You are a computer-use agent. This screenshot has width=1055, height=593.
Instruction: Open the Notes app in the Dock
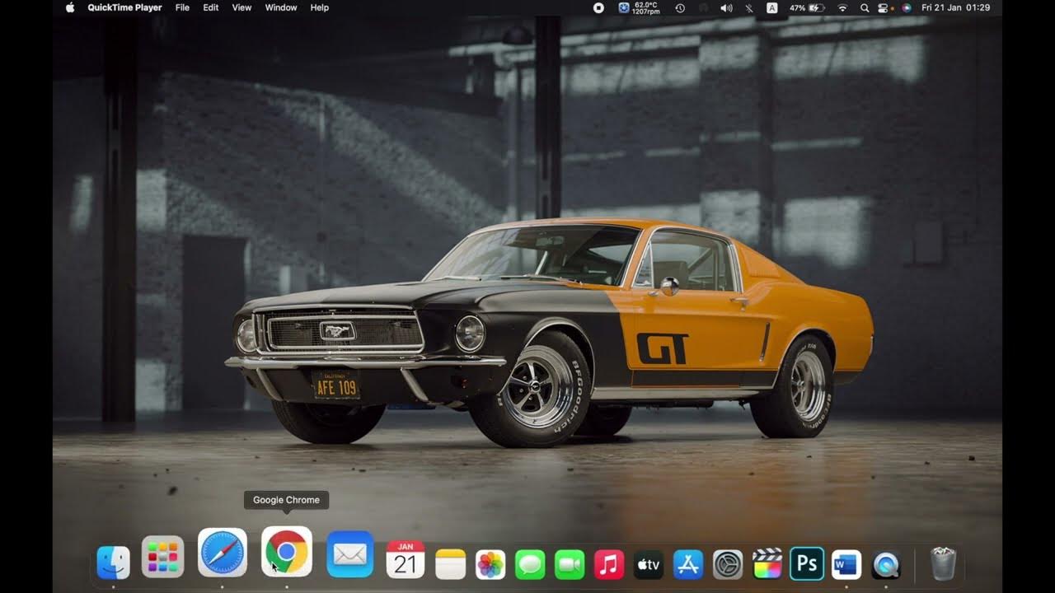(451, 564)
